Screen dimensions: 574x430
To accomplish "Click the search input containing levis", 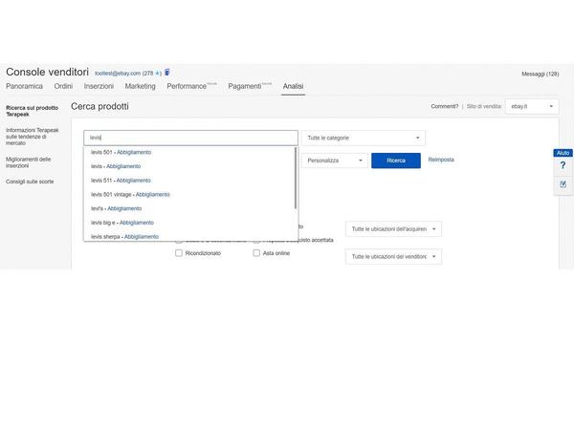I will (190, 138).
